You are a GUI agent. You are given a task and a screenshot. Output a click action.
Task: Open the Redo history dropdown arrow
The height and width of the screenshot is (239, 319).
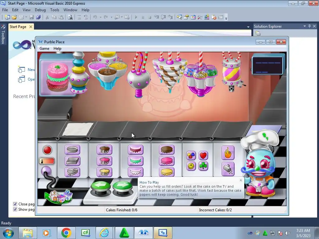pos(111,17)
